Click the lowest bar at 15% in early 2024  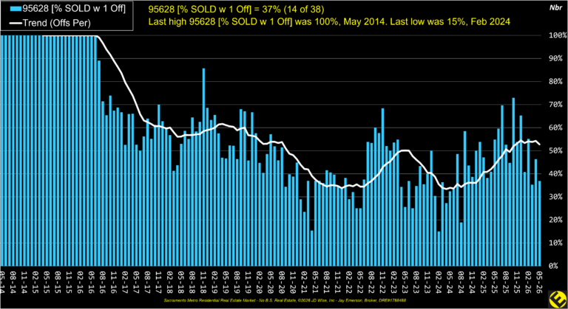(439, 249)
